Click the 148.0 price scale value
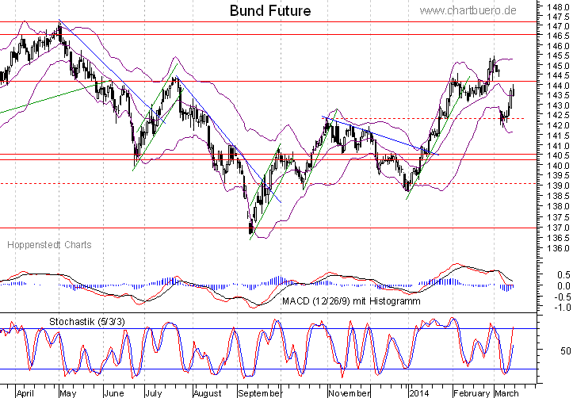The image size is (573, 398). 559,7
